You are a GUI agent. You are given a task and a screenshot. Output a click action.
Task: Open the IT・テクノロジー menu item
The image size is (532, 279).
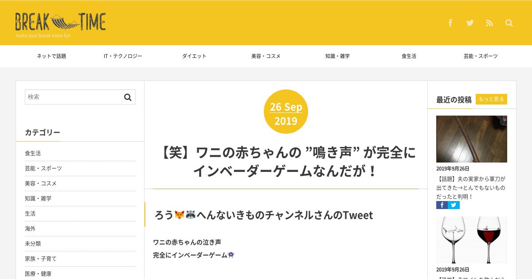pyautogui.click(x=123, y=56)
